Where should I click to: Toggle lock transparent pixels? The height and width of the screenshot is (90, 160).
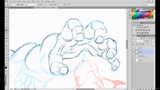pos(137,44)
